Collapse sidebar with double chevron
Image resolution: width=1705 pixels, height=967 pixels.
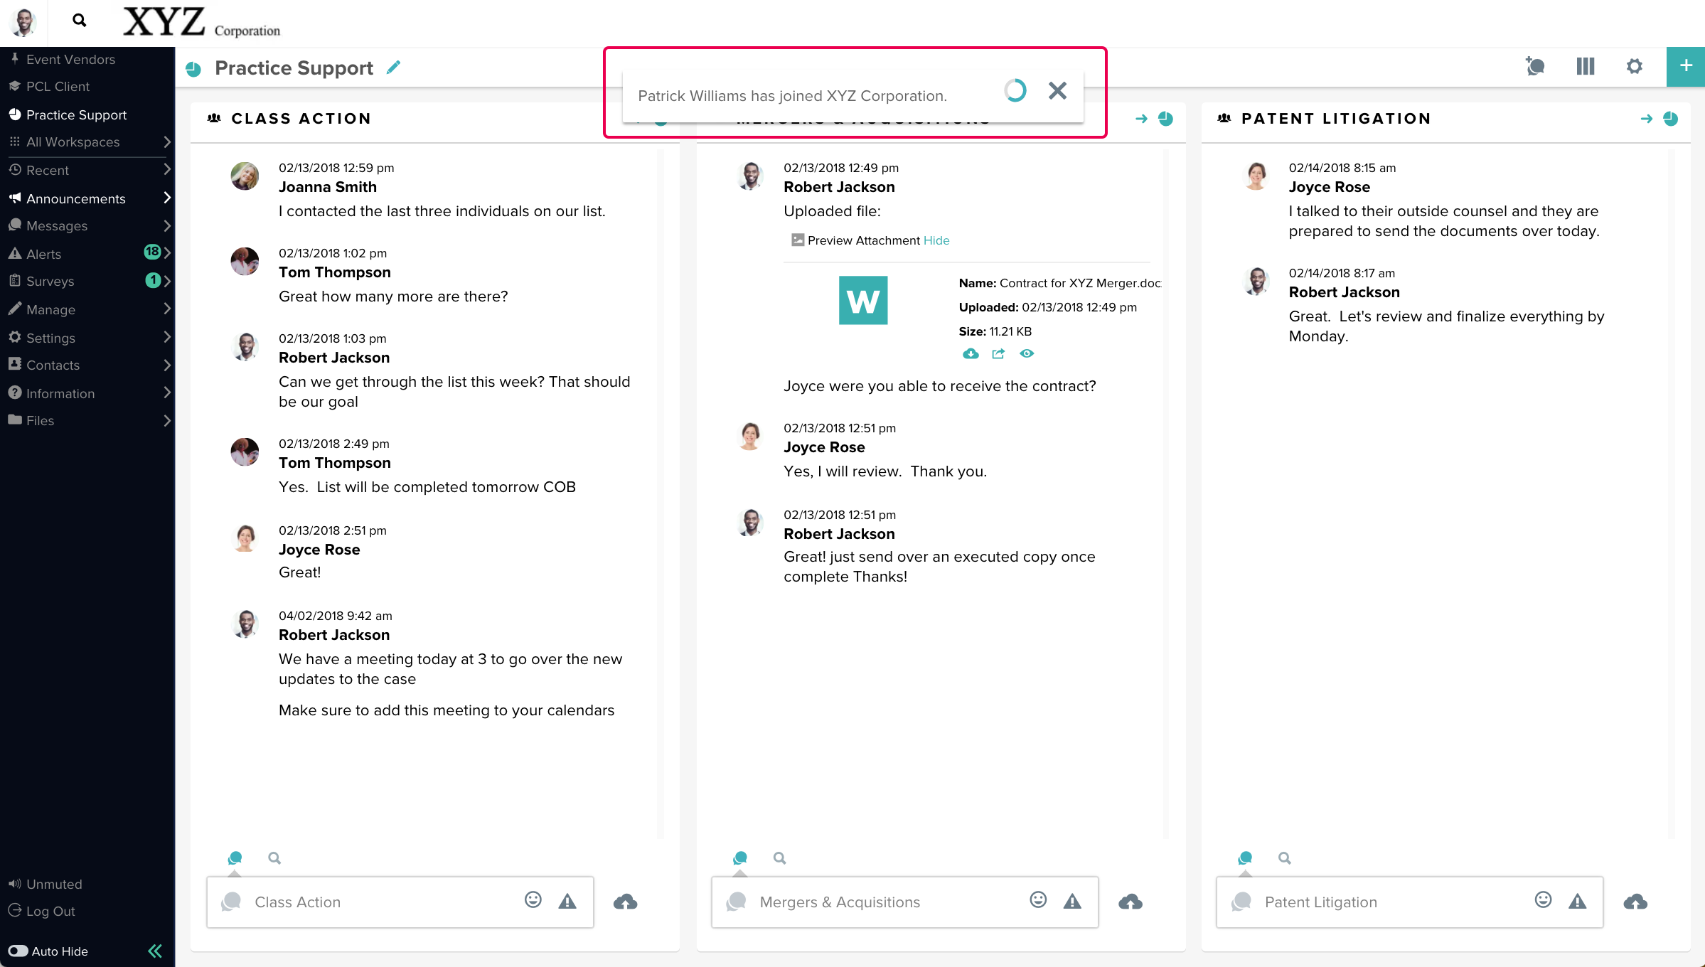point(155,951)
